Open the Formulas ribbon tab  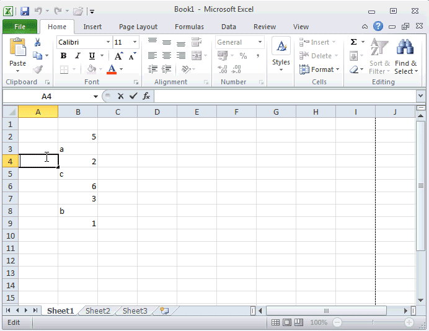[189, 27]
